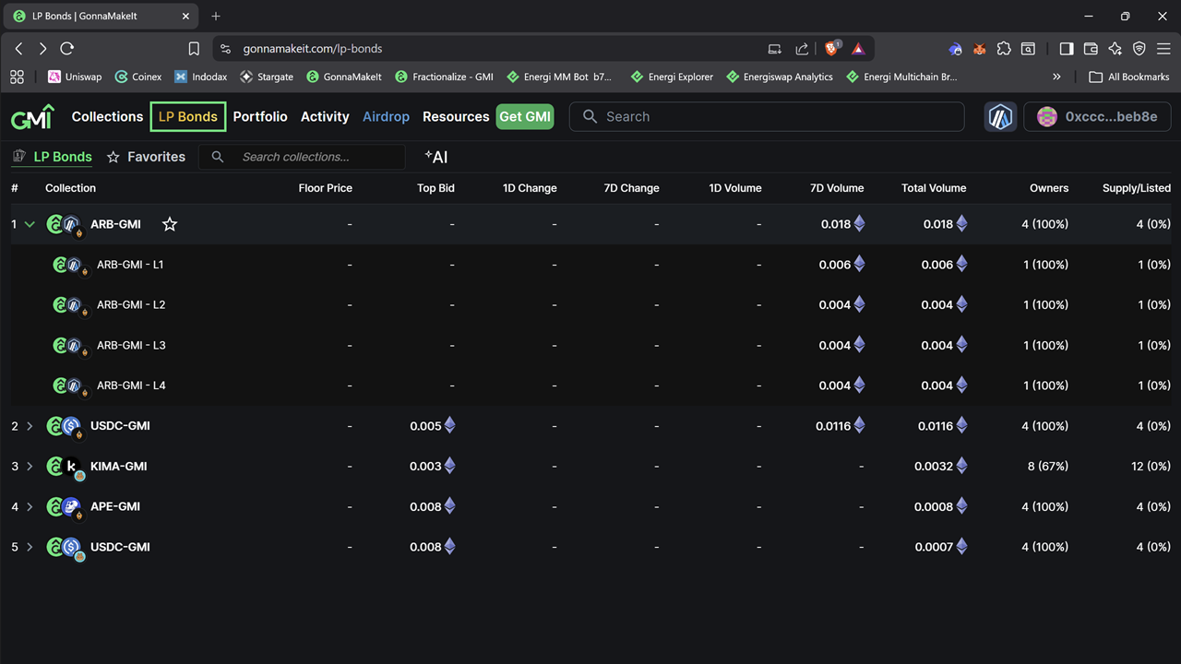Open the browser extensions puzzle icon

(1004, 49)
